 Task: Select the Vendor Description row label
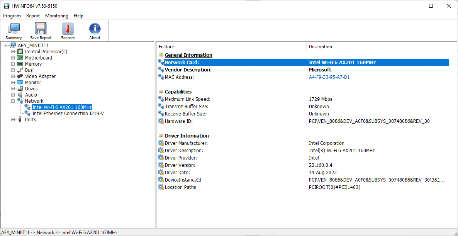pyautogui.click(x=188, y=70)
